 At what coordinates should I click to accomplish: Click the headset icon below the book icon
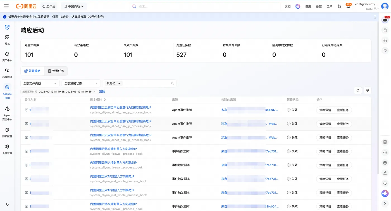click(x=385, y=40)
